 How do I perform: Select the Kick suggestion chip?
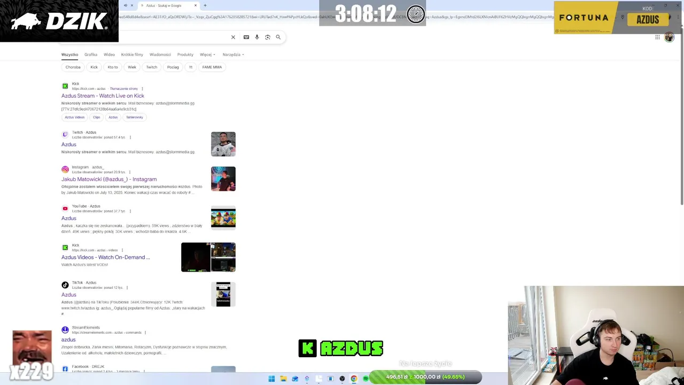point(94,67)
